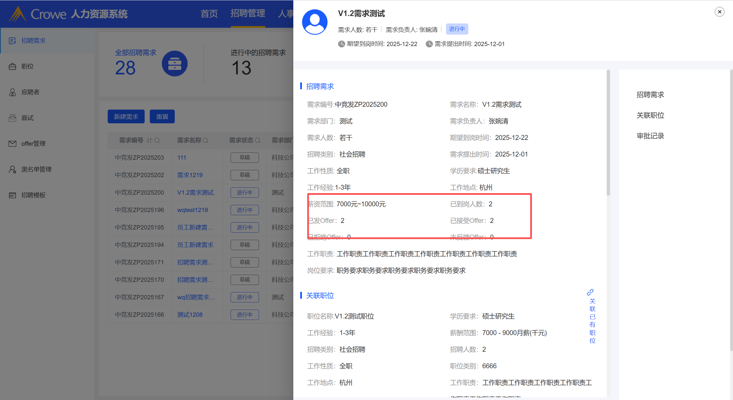Go to 职位 in the sidebar
Image resolution: width=733 pixels, height=400 pixels.
27,66
